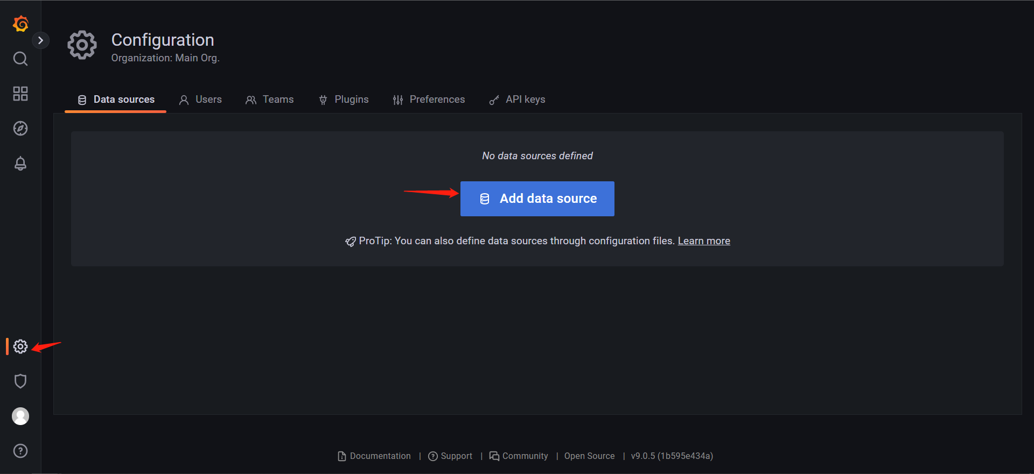Open the Configuration gear in sidebar
Image resolution: width=1034 pixels, height=474 pixels.
pyautogui.click(x=20, y=346)
